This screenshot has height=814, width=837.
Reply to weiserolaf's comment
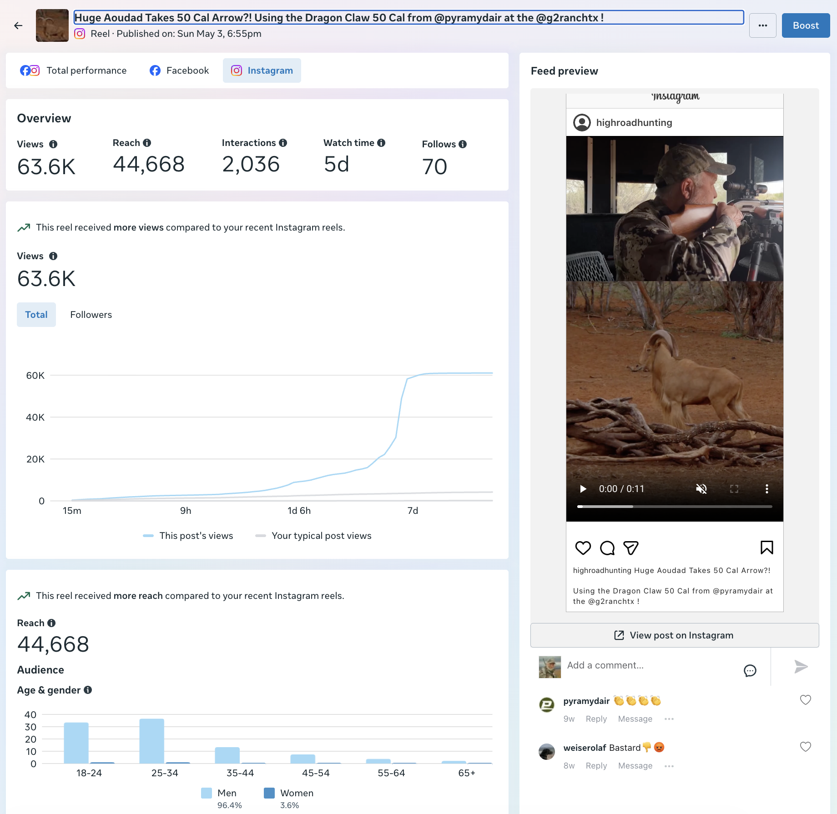pos(596,766)
